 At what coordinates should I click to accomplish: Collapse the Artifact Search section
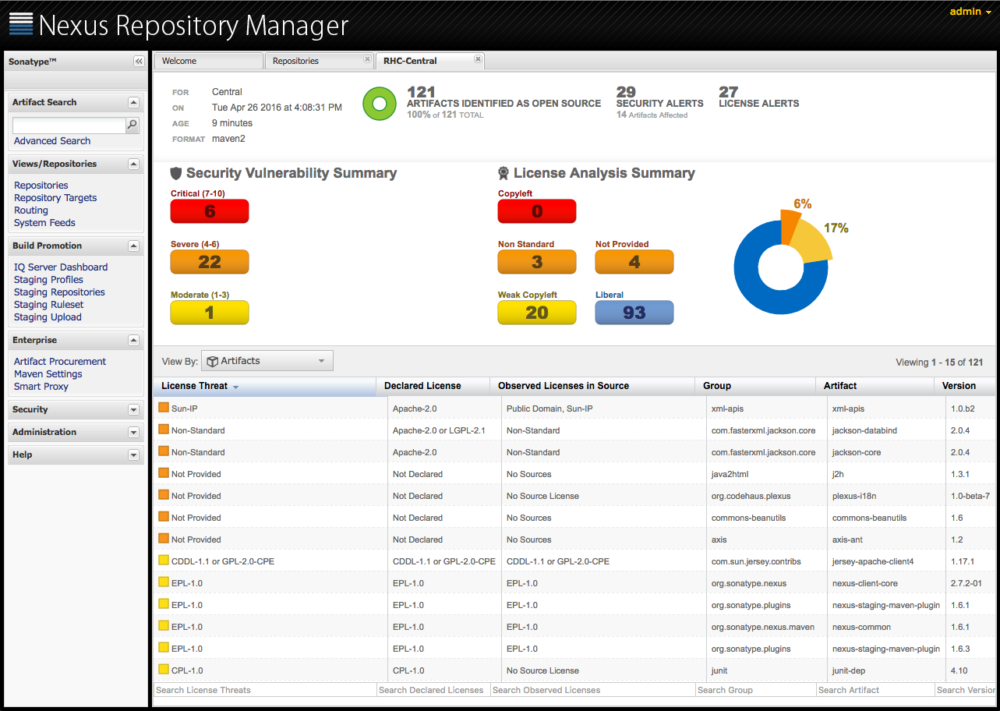pos(133,102)
